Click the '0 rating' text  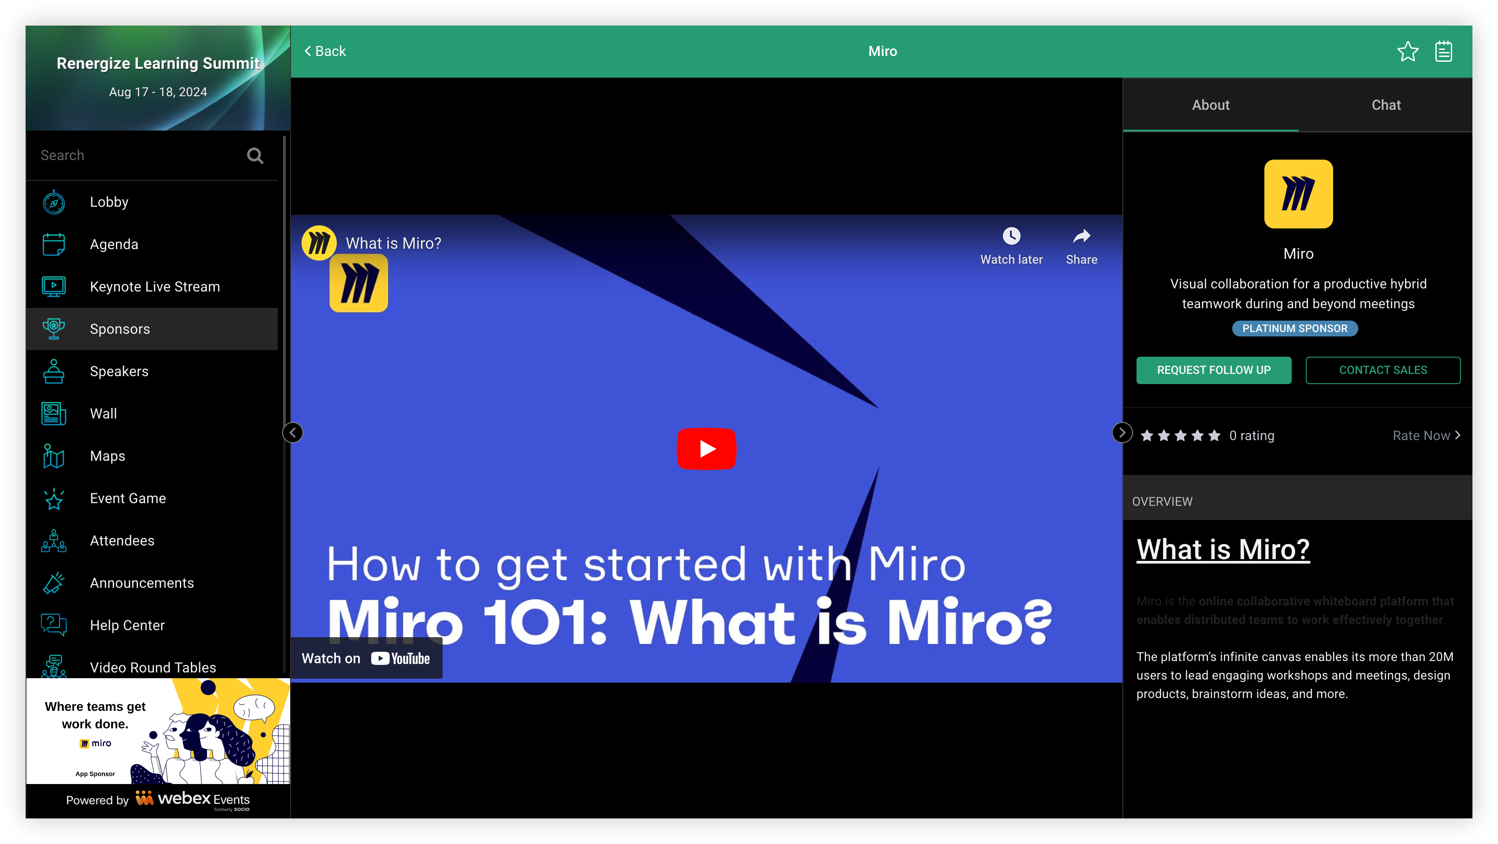coord(1252,435)
